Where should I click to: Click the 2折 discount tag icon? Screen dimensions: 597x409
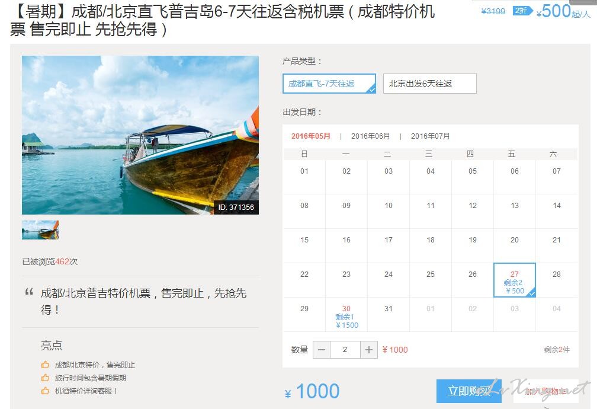[522, 11]
